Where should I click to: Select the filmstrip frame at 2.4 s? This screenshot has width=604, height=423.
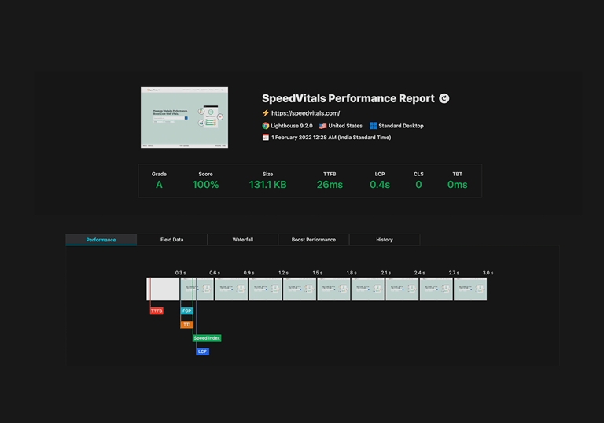tap(436, 289)
